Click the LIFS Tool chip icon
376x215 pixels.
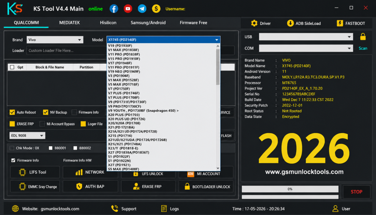tap(22, 172)
